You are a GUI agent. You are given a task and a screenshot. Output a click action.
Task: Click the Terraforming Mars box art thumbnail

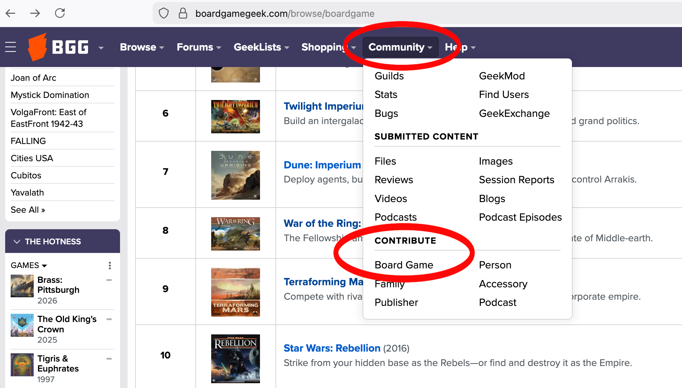(236, 292)
